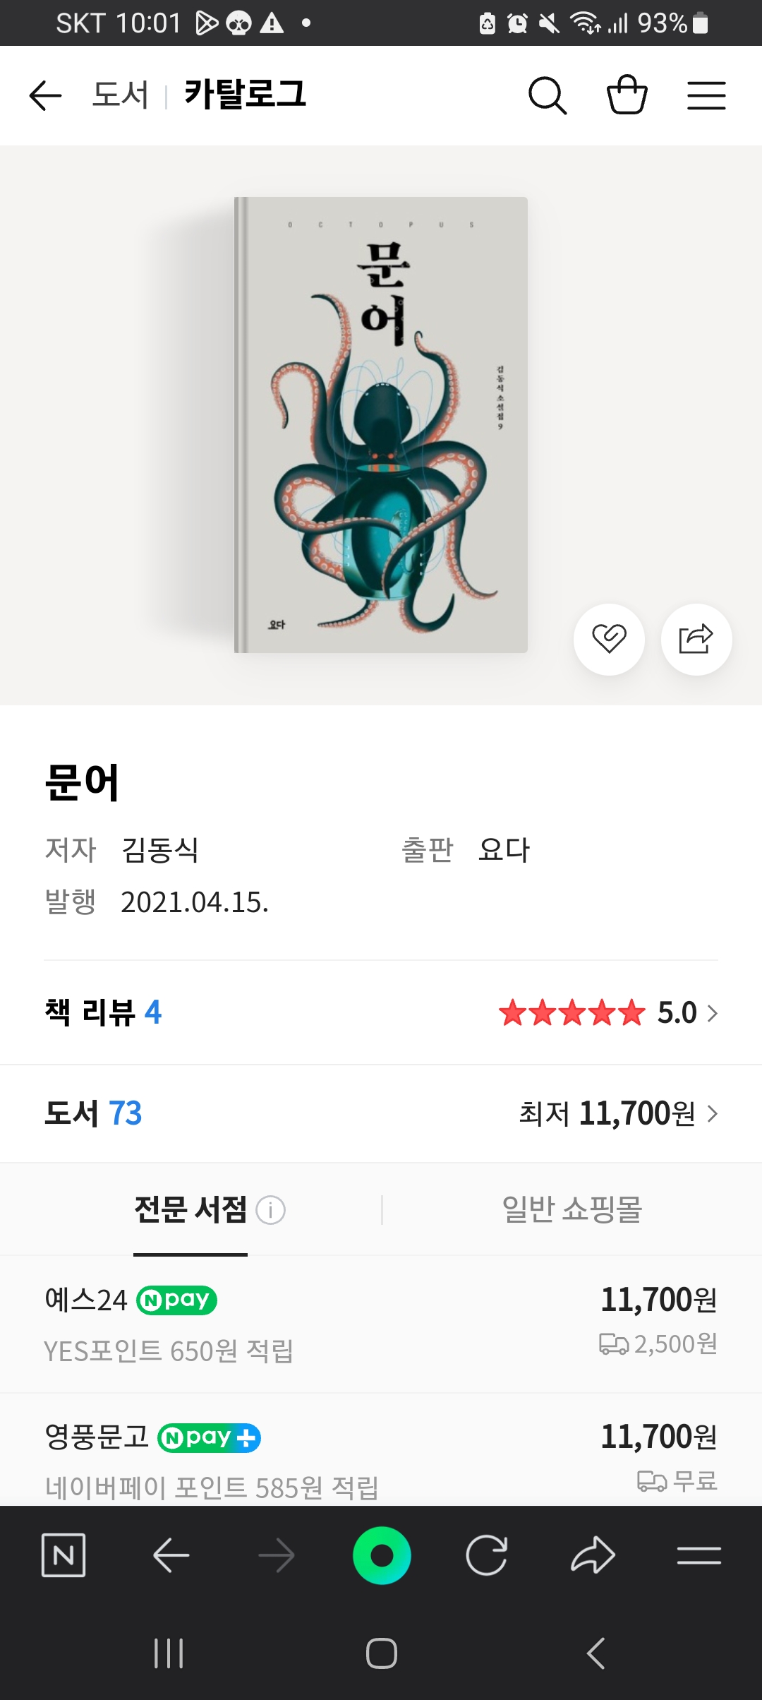Open search with the magnifier icon
The height and width of the screenshot is (1700, 762).
(548, 95)
